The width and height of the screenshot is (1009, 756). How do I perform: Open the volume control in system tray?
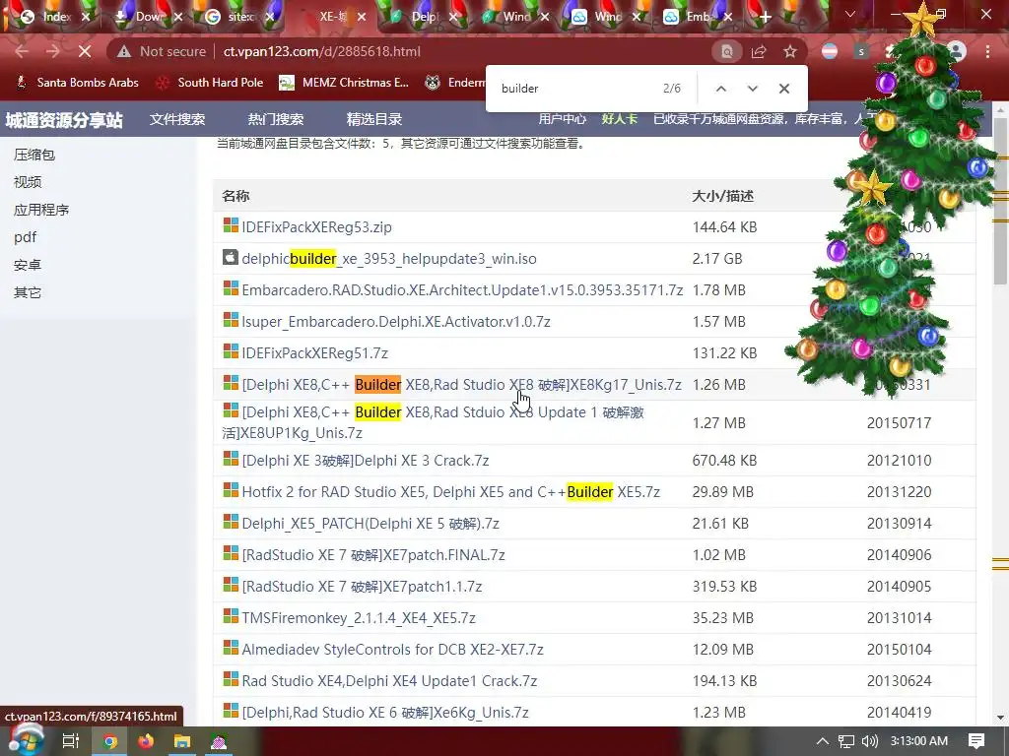click(869, 741)
